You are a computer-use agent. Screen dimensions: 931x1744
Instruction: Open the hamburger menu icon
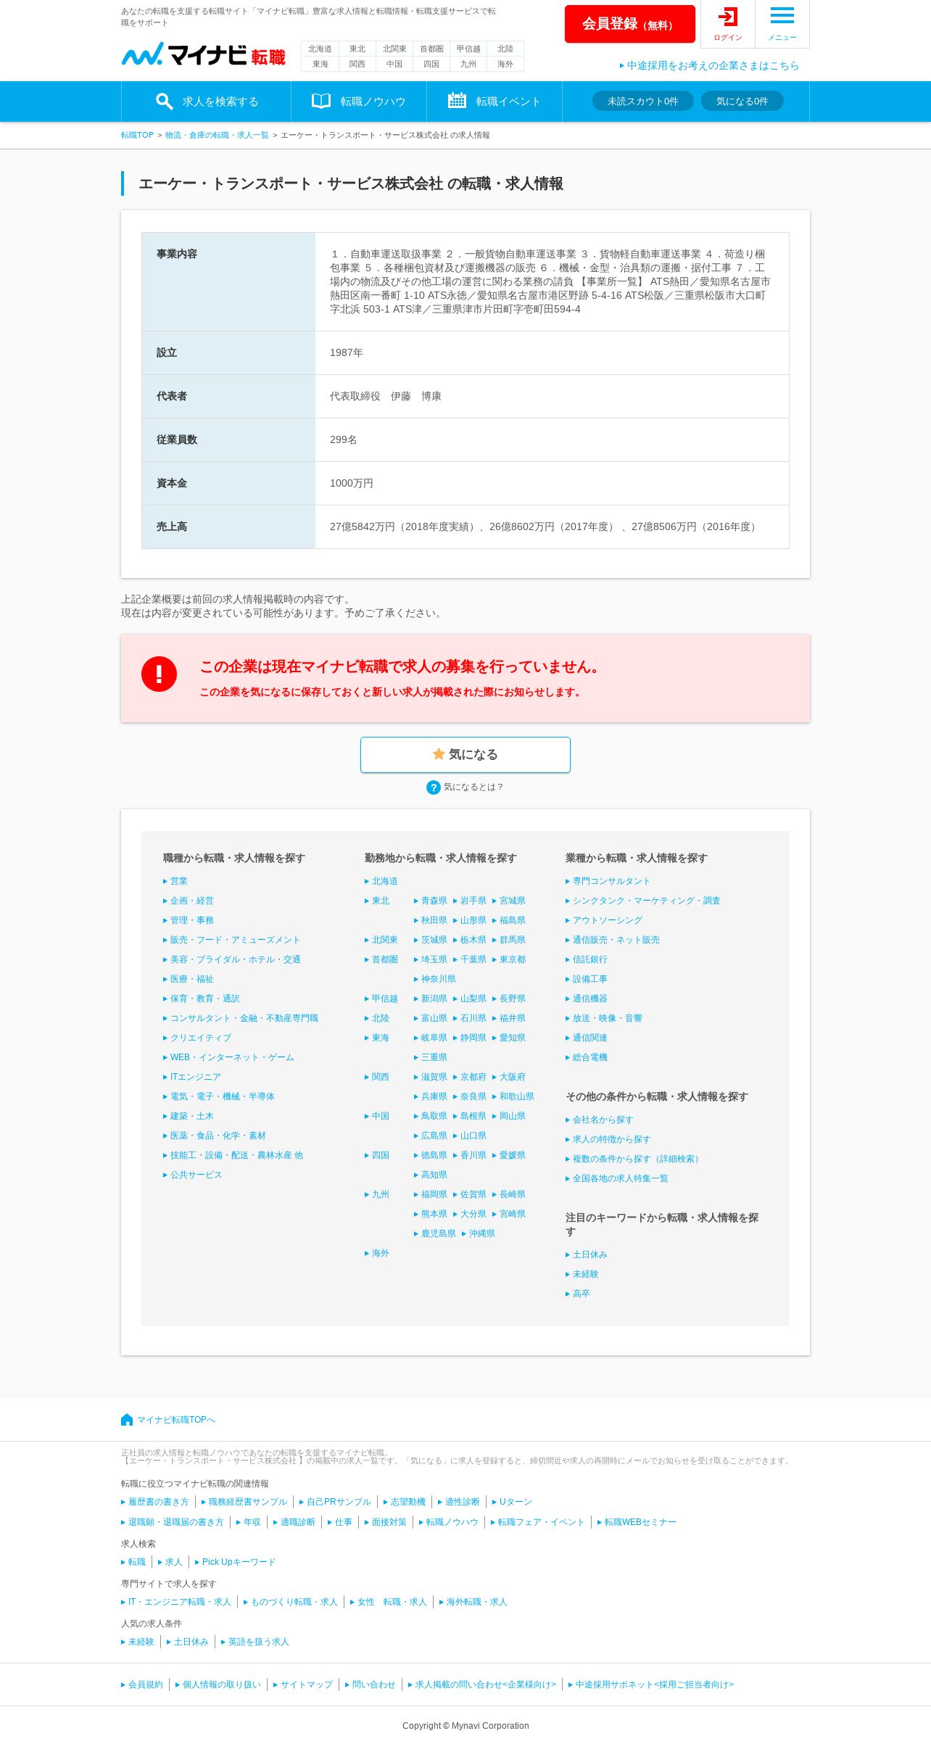[782, 15]
